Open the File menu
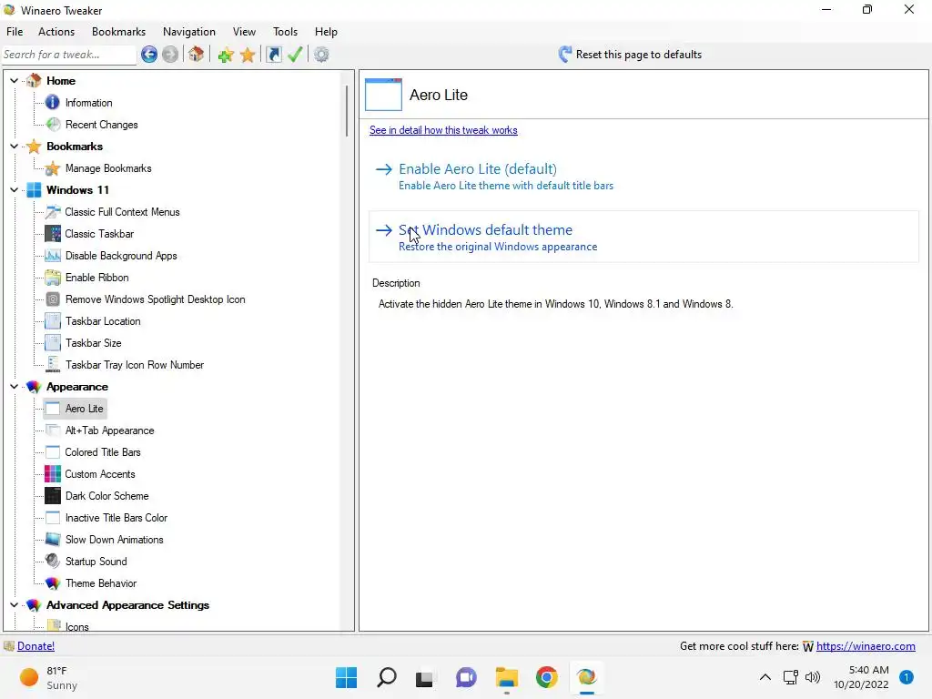The height and width of the screenshot is (699, 932). pos(15,32)
